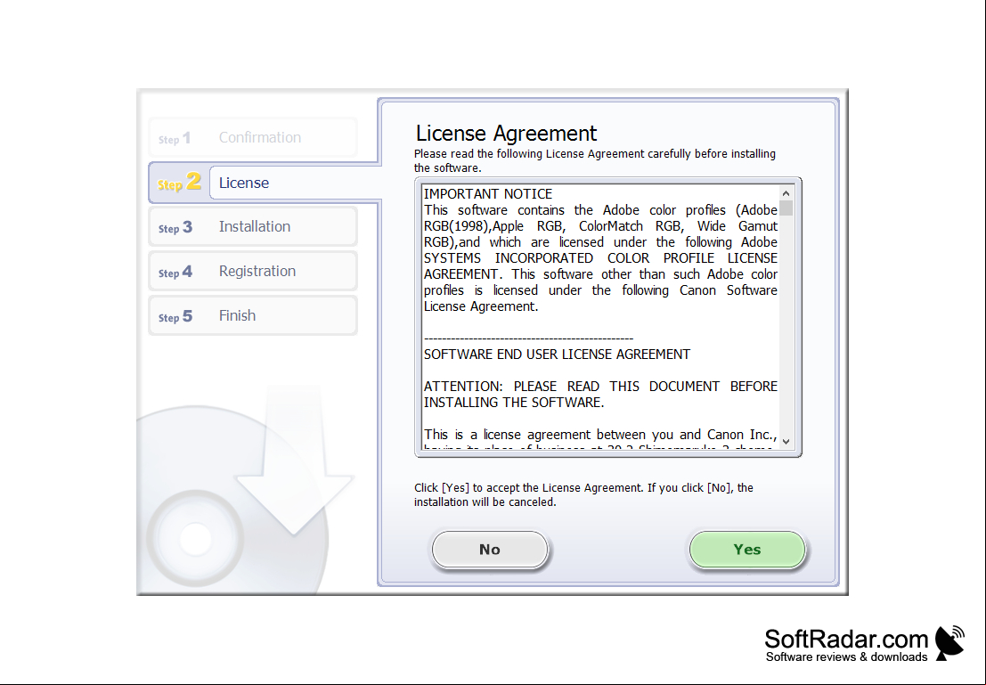Select Step 3 Installation in sidebar
Screen dimensions: 986x685
click(253, 227)
